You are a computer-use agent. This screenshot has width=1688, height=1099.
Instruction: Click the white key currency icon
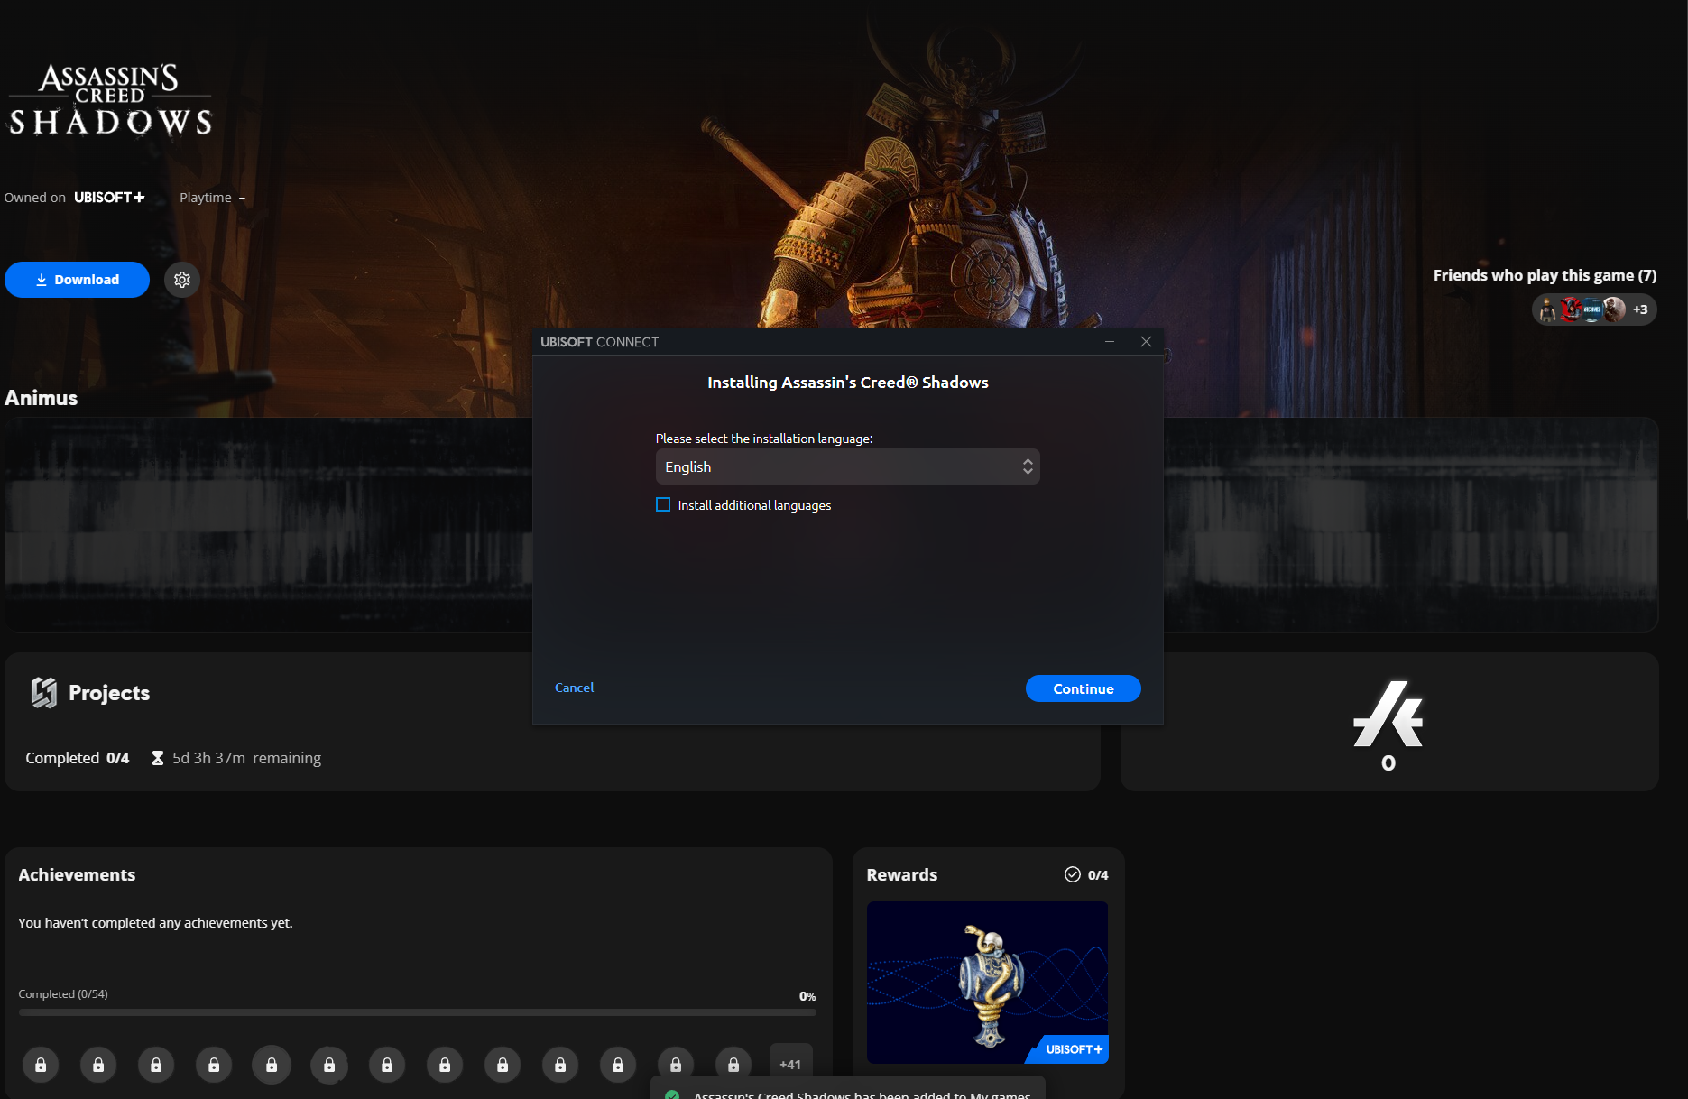tap(1388, 714)
